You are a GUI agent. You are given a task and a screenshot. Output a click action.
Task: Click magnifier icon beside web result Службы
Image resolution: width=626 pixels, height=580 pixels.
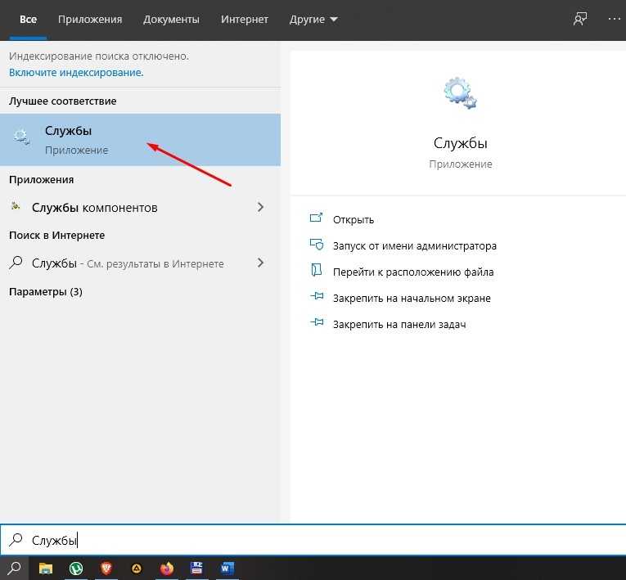tap(16, 263)
